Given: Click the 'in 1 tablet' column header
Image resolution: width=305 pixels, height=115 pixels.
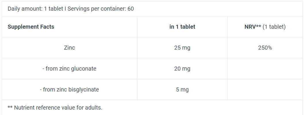Looking at the screenshot, I should (182, 27).
